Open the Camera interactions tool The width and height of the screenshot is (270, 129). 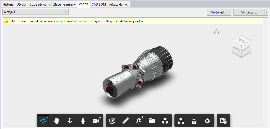click(96, 121)
